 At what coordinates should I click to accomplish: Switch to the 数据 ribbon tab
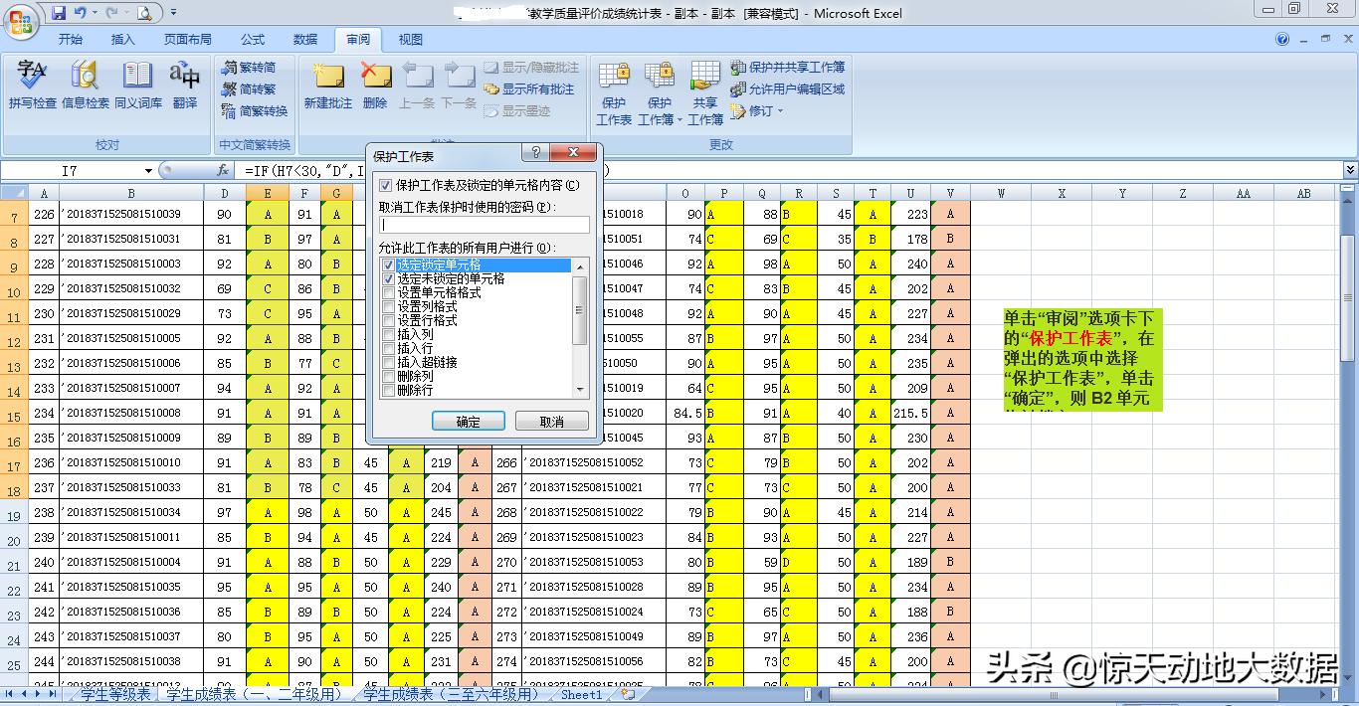[303, 40]
